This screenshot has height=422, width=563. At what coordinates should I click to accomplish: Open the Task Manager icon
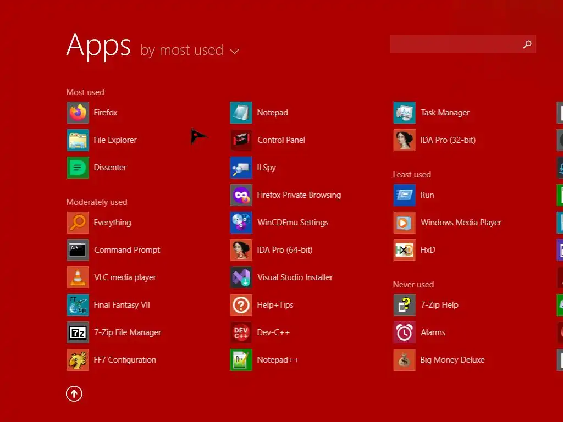(404, 113)
